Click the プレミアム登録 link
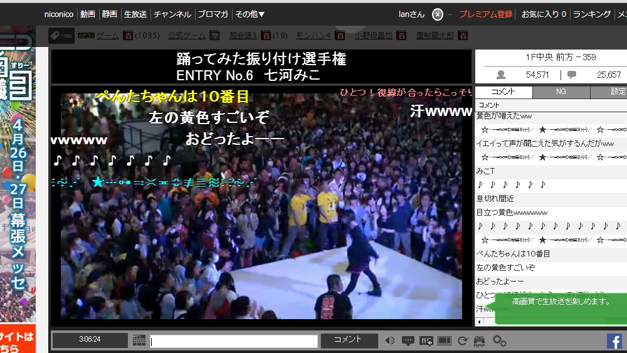 click(486, 14)
